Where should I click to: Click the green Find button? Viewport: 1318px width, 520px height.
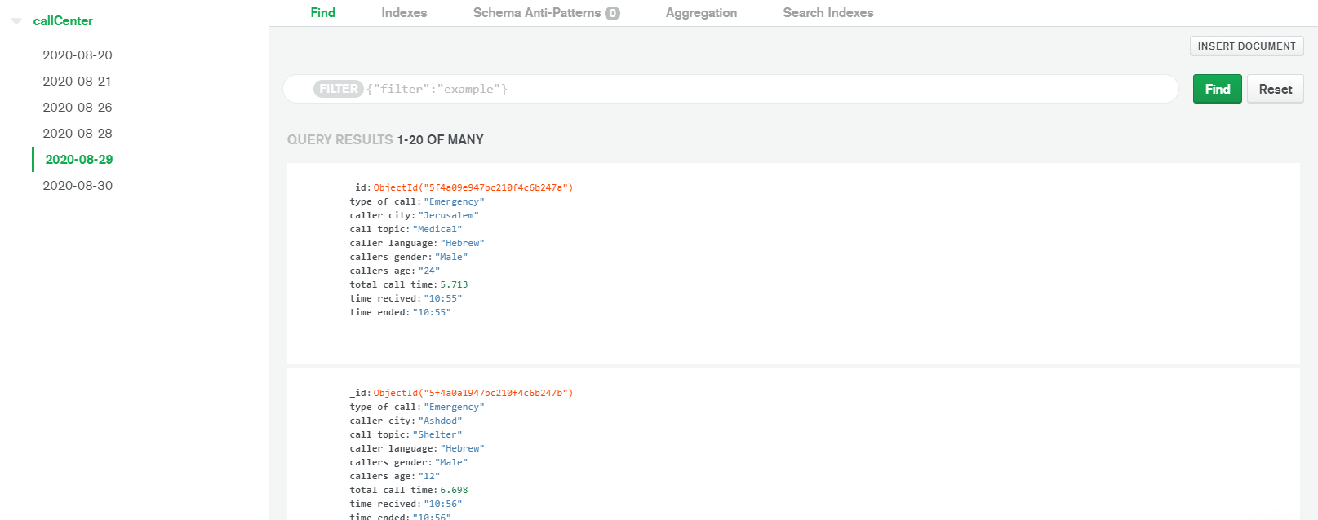(x=1217, y=89)
